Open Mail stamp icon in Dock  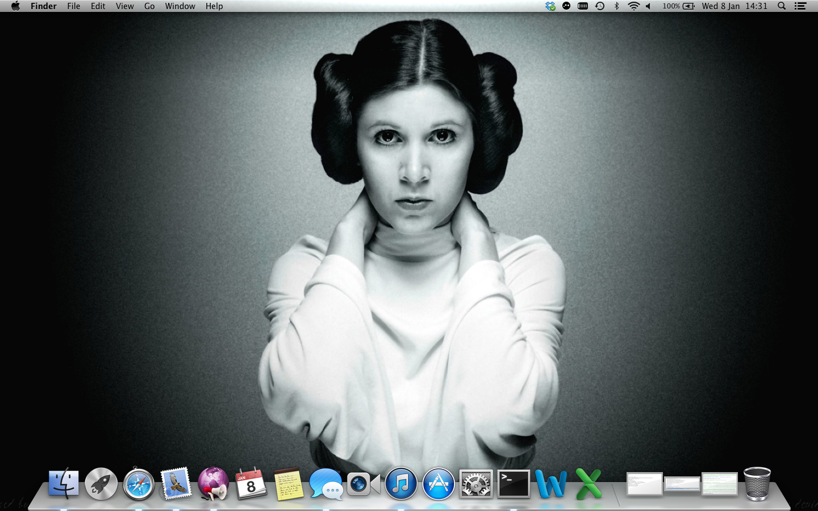[x=176, y=484]
